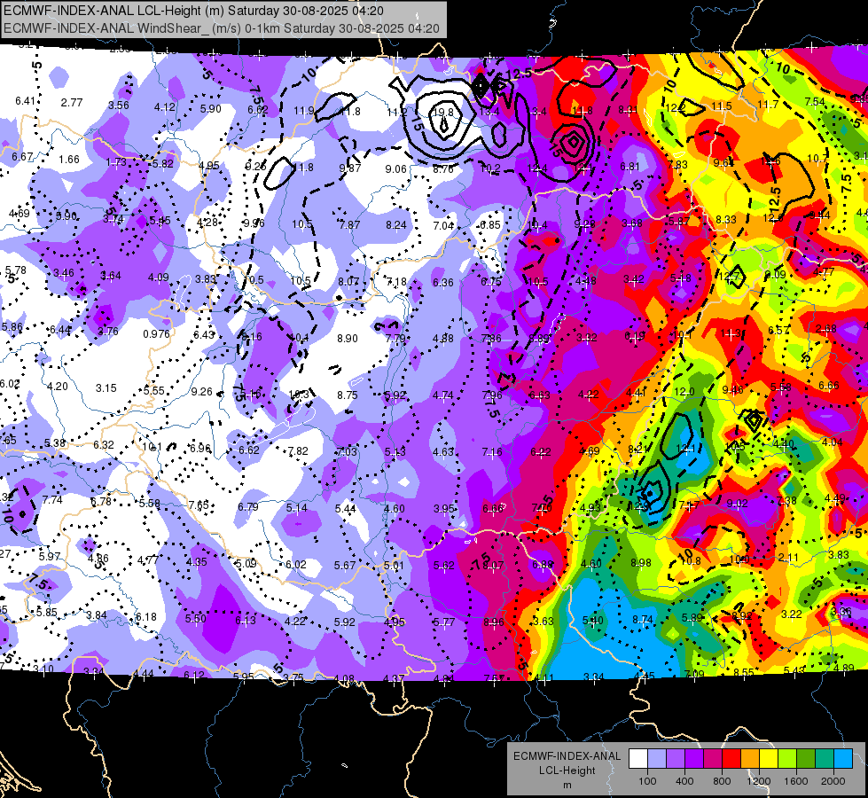Click the wind shear value 2.11
This screenshot has height=798, width=868.
tap(789, 557)
